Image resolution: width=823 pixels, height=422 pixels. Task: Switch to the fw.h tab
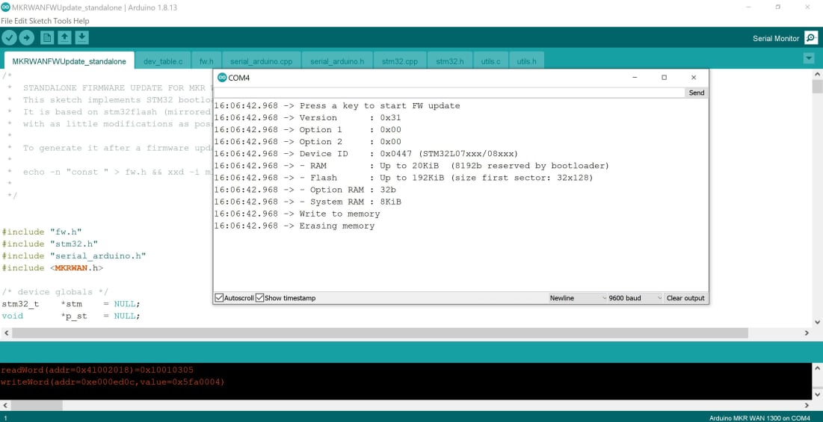point(206,61)
